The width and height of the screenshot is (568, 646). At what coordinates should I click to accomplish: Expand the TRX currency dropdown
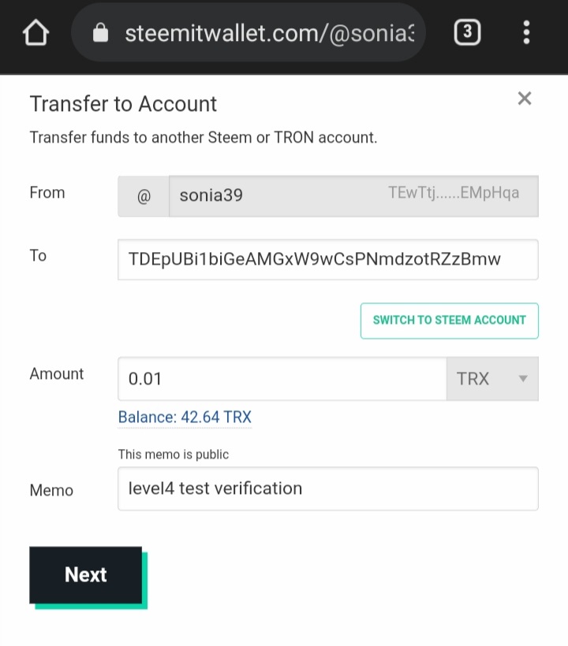(x=492, y=379)
